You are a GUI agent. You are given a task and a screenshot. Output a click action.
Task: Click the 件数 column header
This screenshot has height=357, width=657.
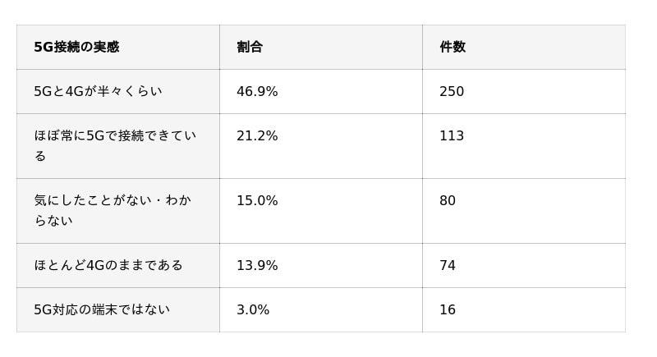click(453, 47)
